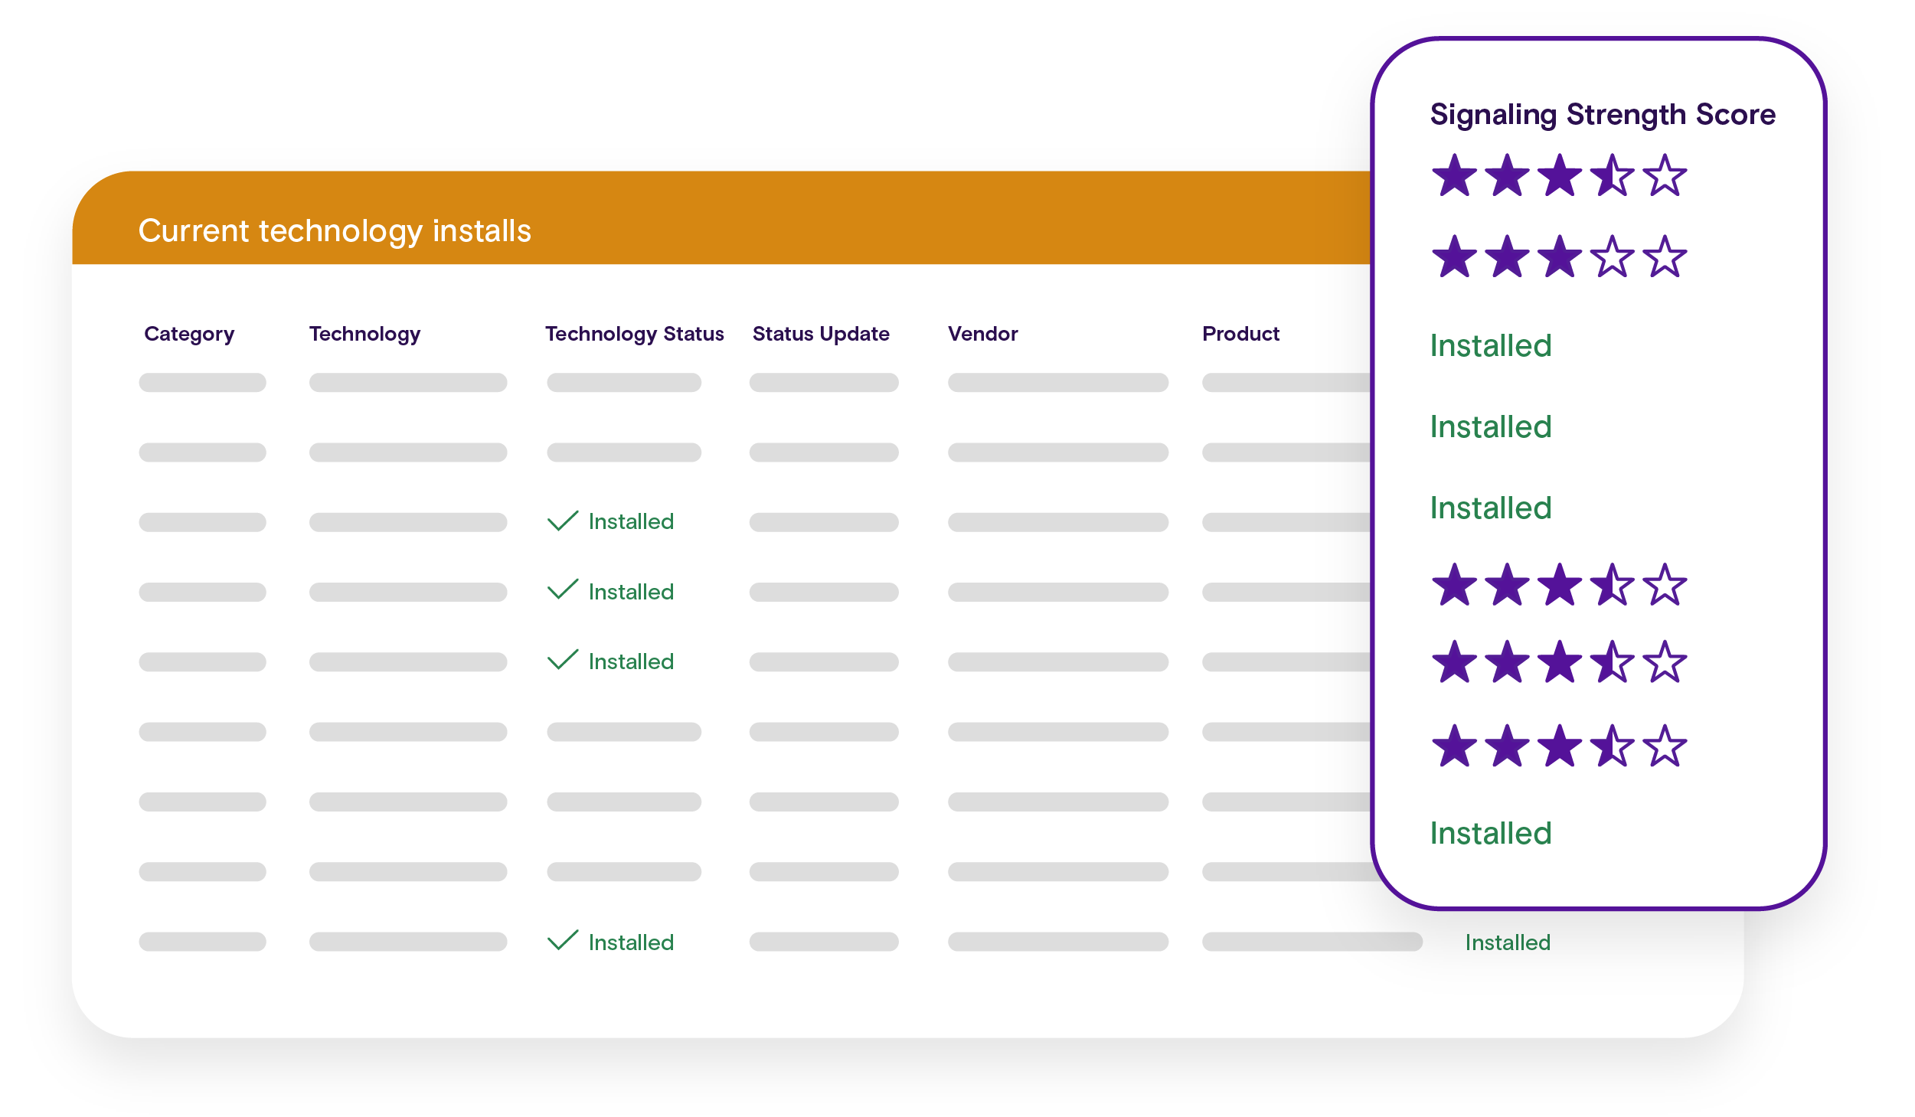Click the first star in top rating row
The image size is (1915, 1117).
(1453, 176)
